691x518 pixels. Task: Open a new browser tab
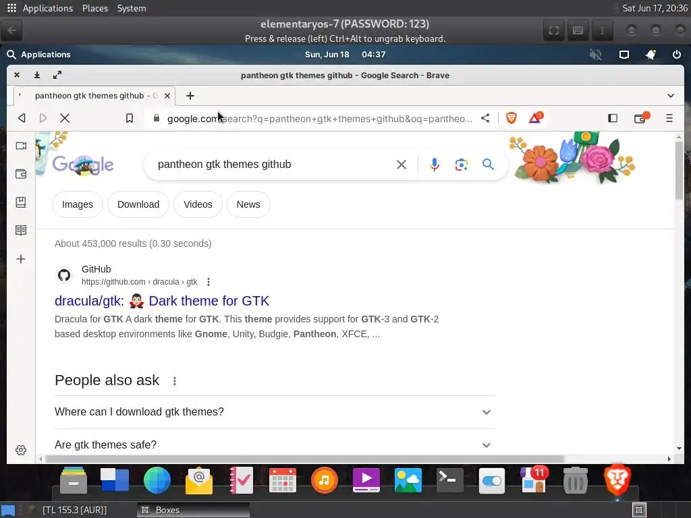(x=190, y=96)
